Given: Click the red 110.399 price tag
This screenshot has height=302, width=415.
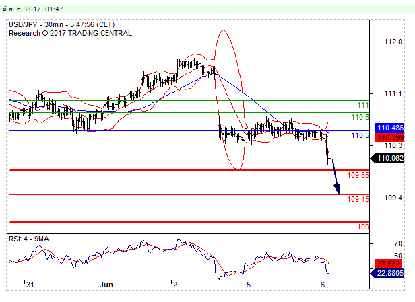Looking at the screenshot, I should click(389, 137).
